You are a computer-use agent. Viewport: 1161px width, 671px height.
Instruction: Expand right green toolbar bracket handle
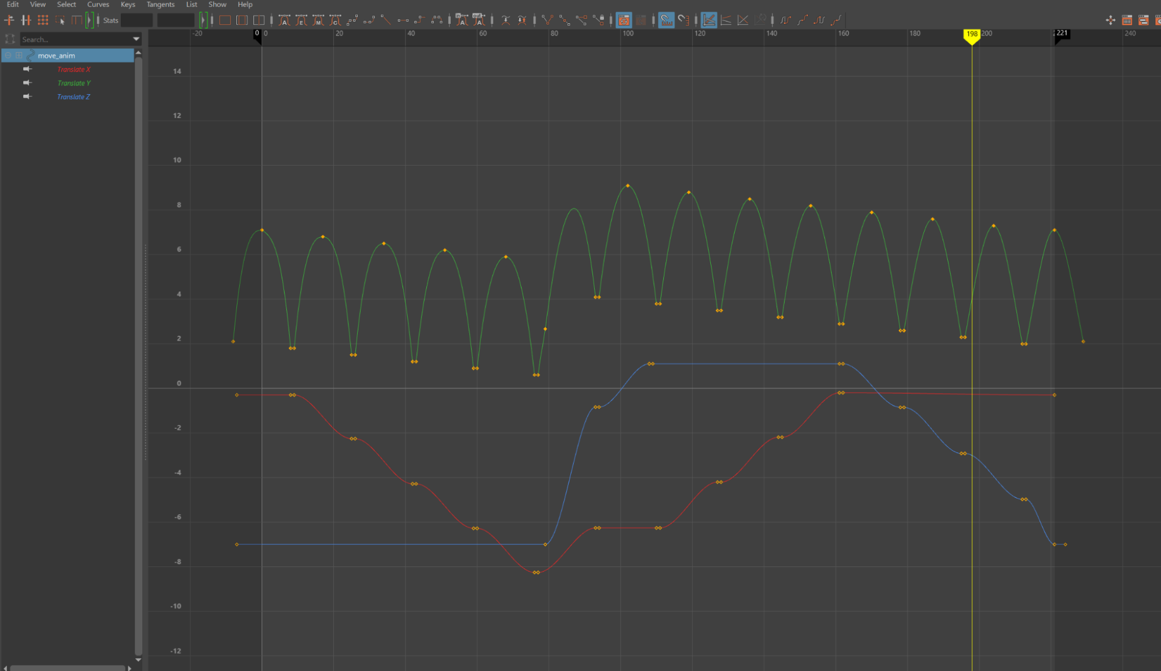tap(203, 20)
